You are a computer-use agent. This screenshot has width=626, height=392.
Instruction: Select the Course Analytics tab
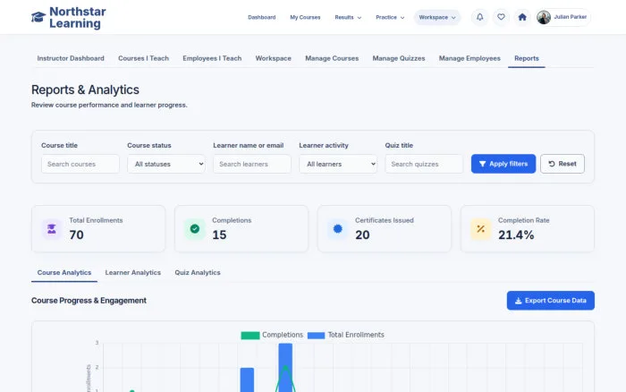click(64, 273)
